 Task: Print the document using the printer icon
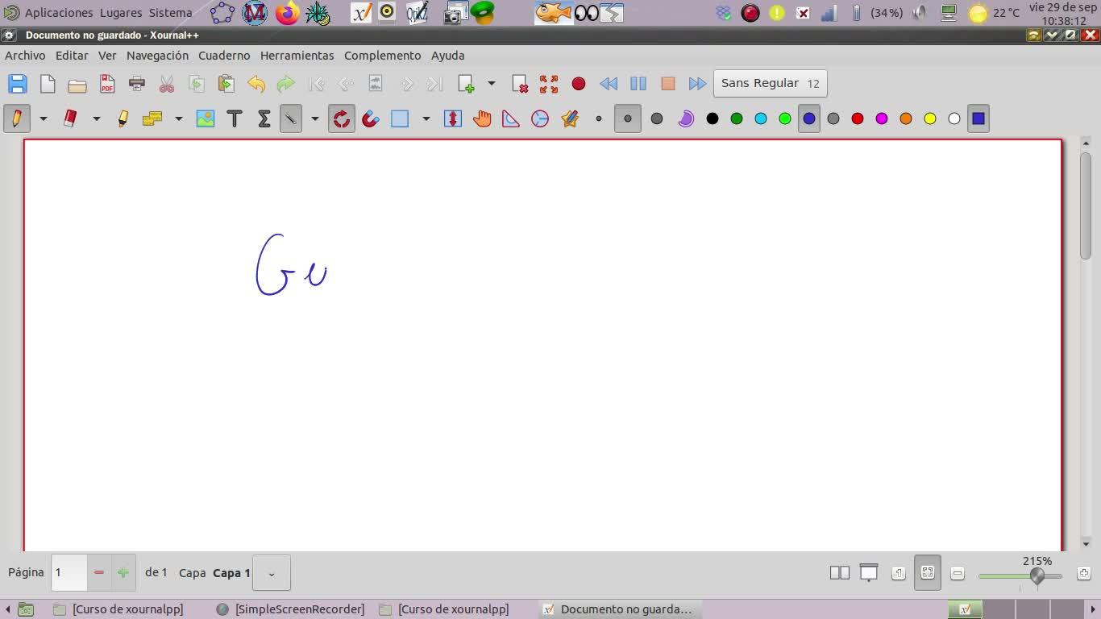click(x=137, y=84)
